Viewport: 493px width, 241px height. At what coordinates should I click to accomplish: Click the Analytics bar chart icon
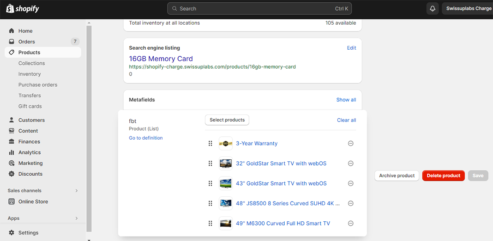12,152
